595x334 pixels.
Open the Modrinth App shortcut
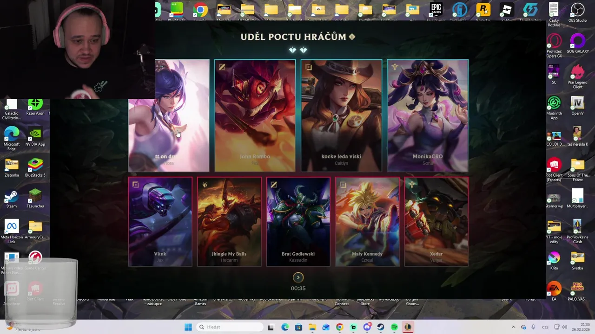pos(554,108)
